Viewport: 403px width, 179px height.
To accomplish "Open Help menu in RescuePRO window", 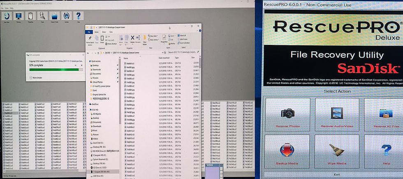I will point(12,8).
